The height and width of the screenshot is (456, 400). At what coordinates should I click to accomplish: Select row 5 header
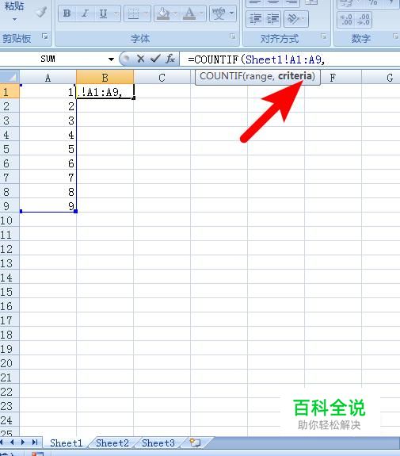click(x=10, y=149)
